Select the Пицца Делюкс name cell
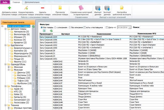This screenshot has width=164, height=110. 104,97
